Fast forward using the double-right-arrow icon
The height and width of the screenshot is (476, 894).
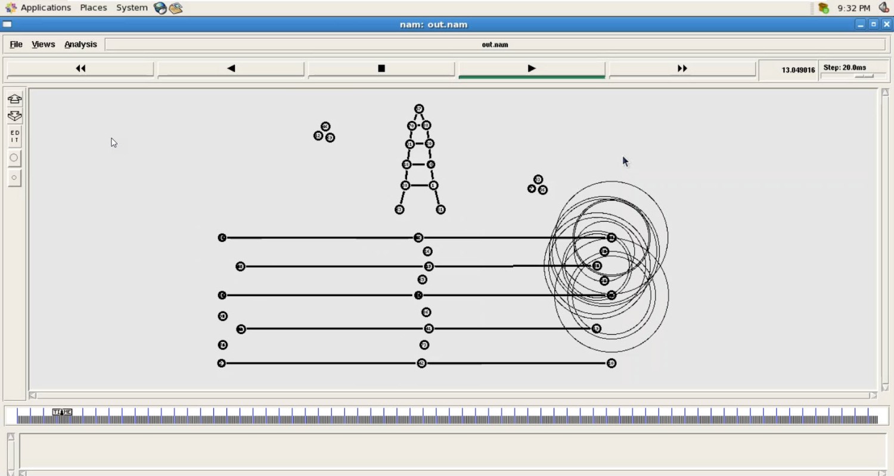pyautogui.click(x=682, y=69)
